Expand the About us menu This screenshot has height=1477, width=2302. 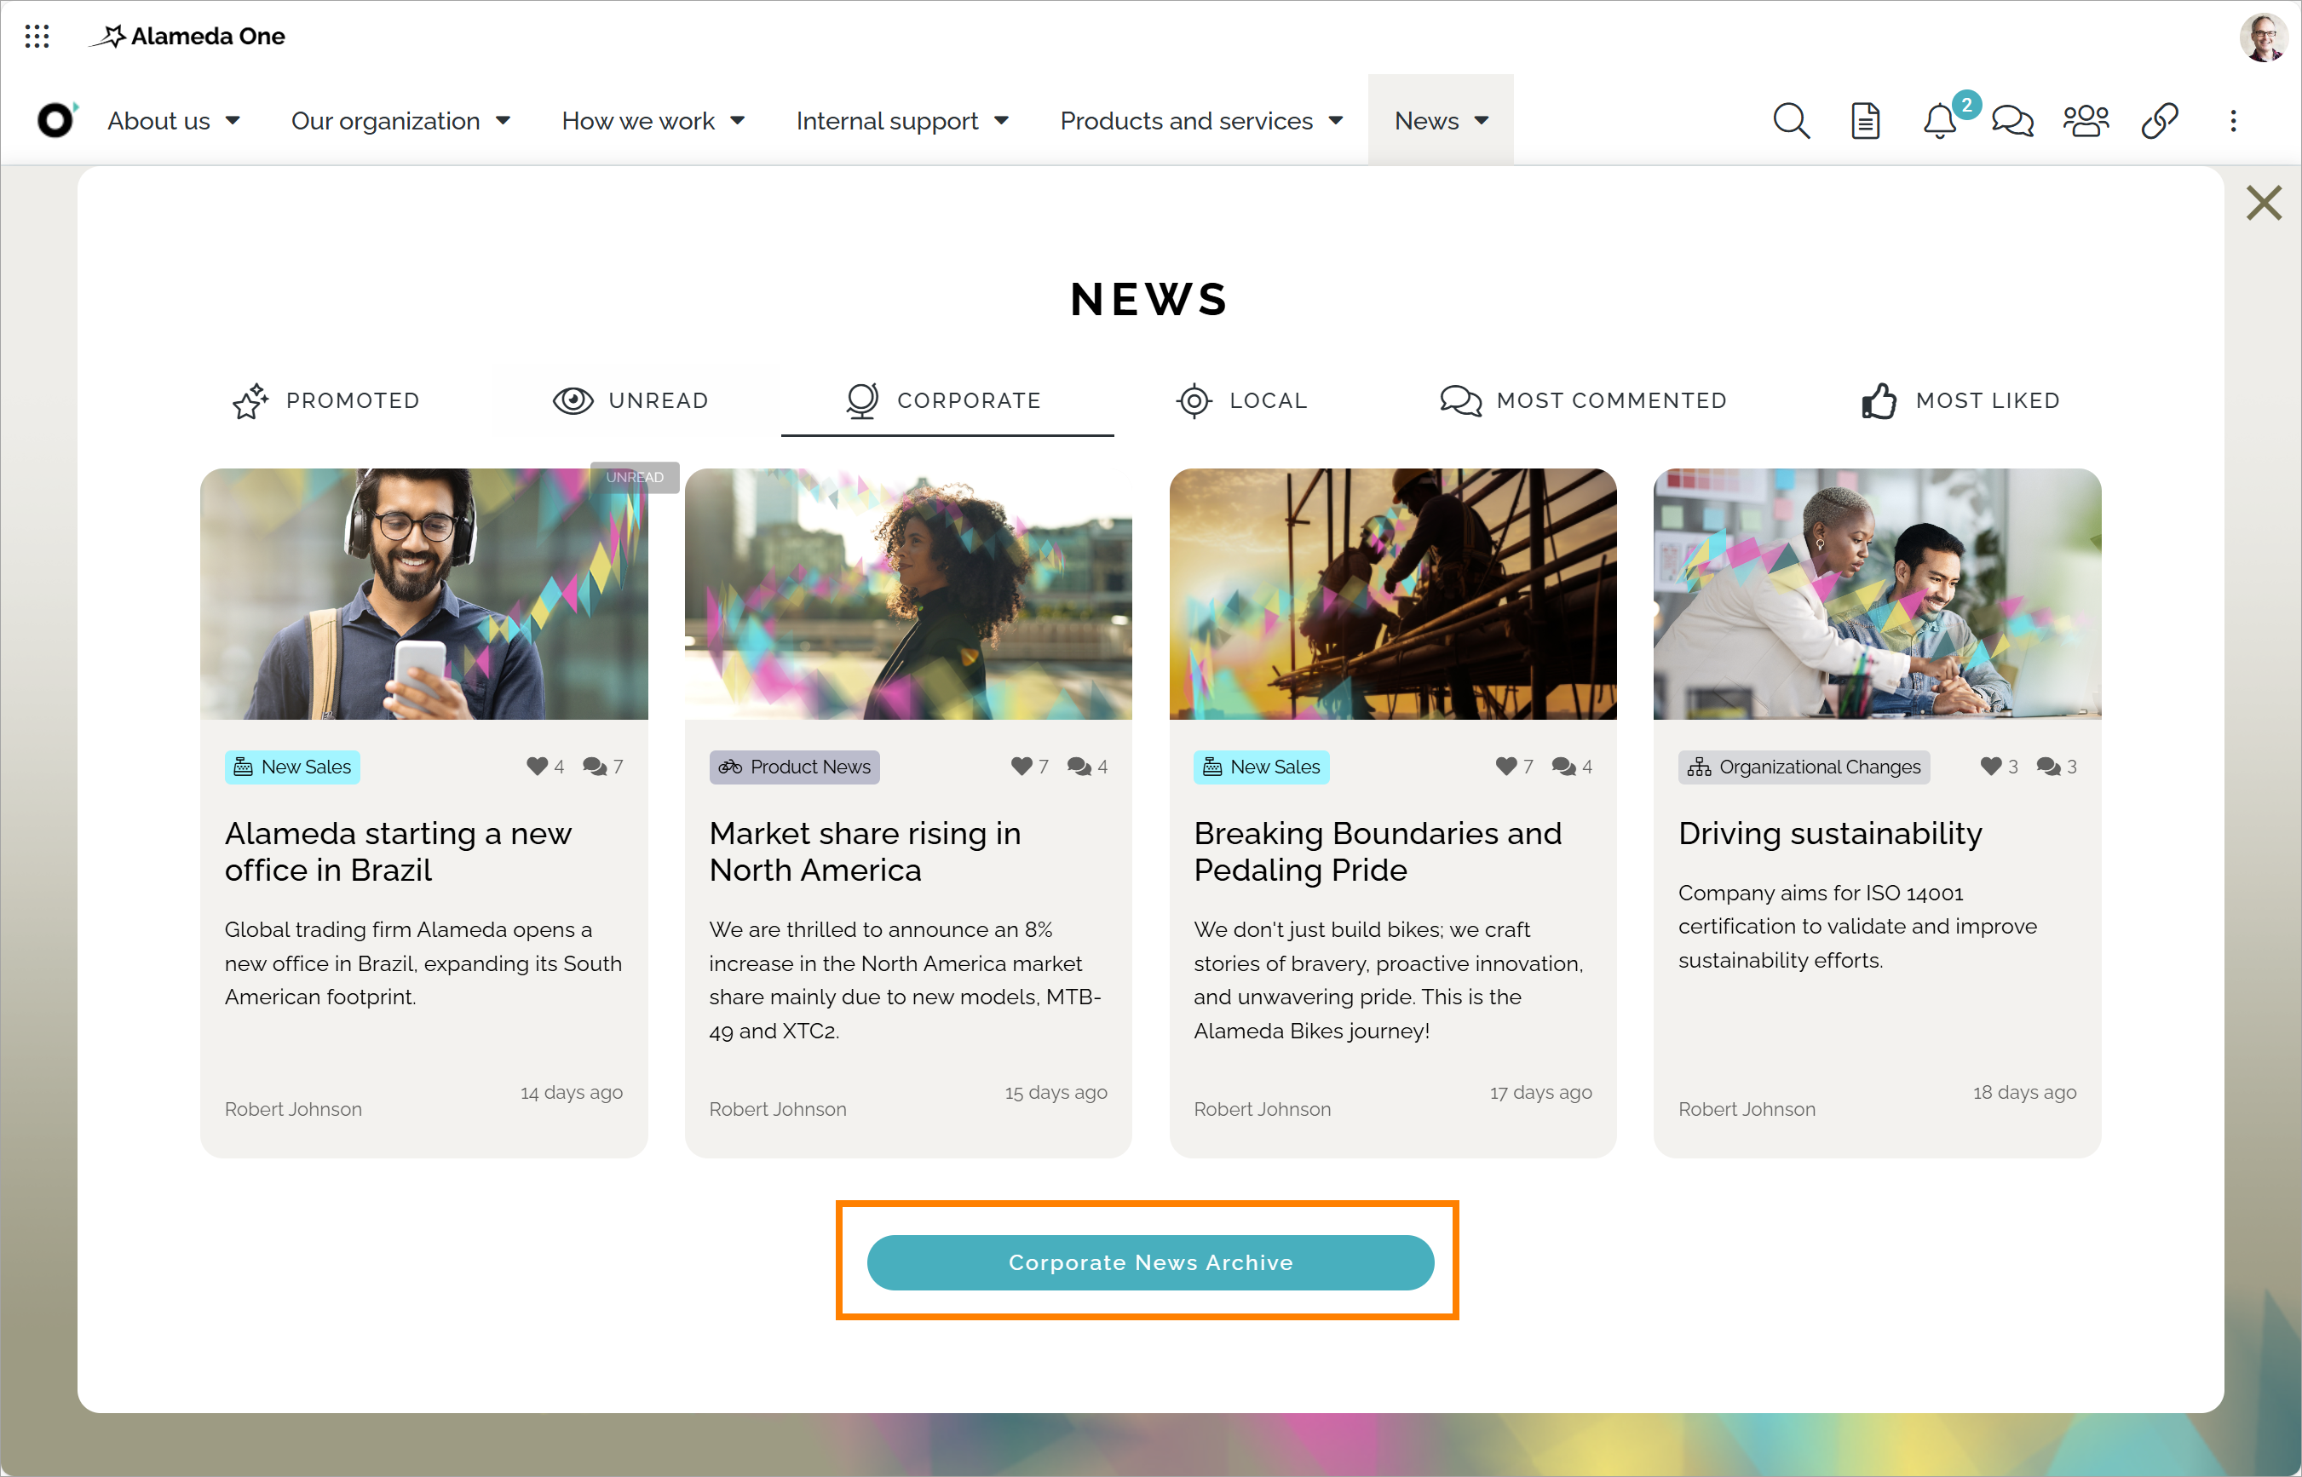click(x=173, y=121)
